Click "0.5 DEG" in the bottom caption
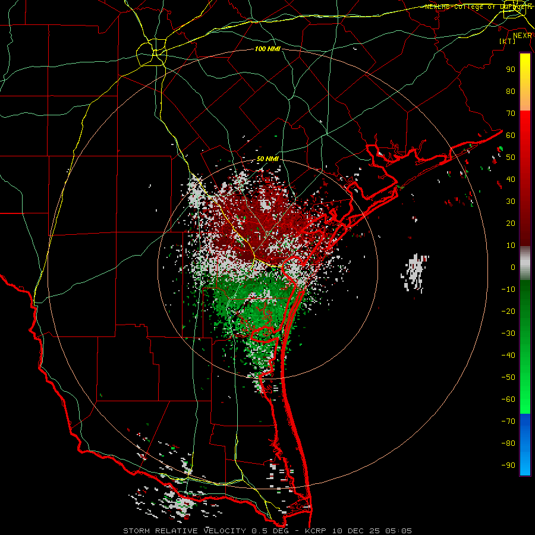This screenshot has width=535, height=535. click(x=270, y=531)
